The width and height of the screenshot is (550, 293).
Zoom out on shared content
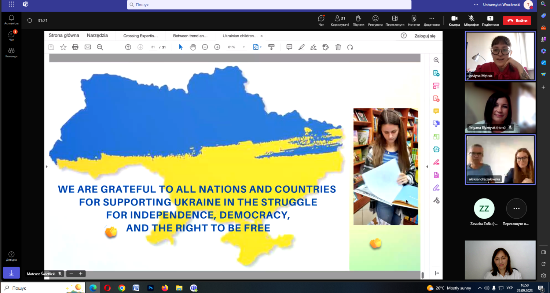[71, 274]
